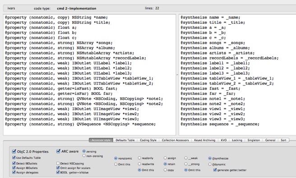Switch to the Accessor style tab
The height and width of the screenshot is (178, 296).
click(101, 140)
